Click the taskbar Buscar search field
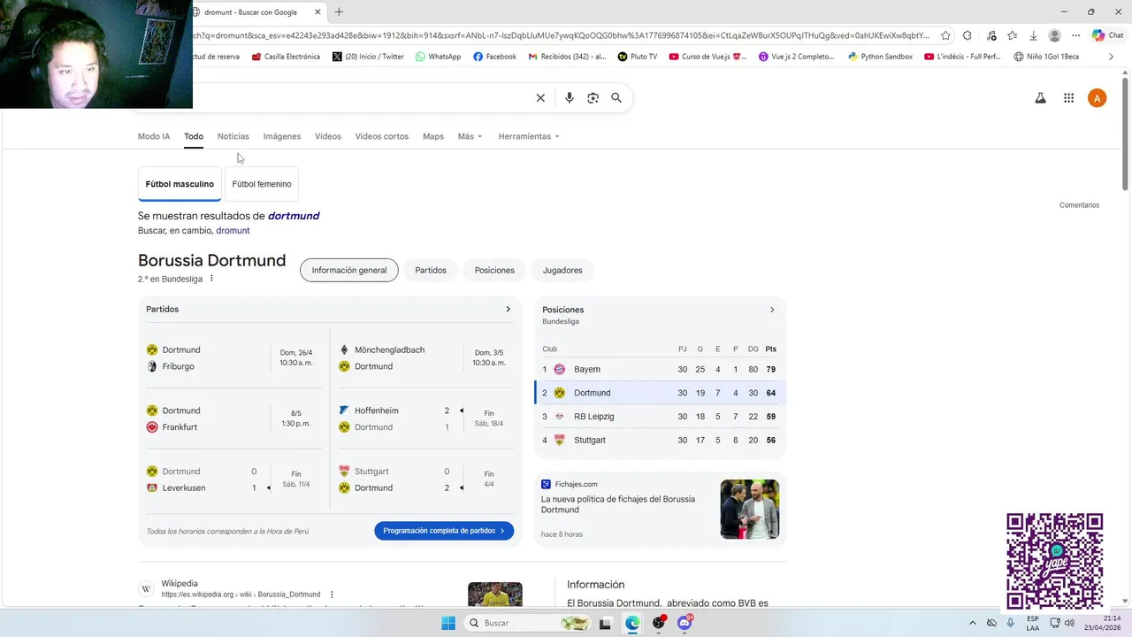The width and height of the screenshot is (1132, 637). point(529,623)
